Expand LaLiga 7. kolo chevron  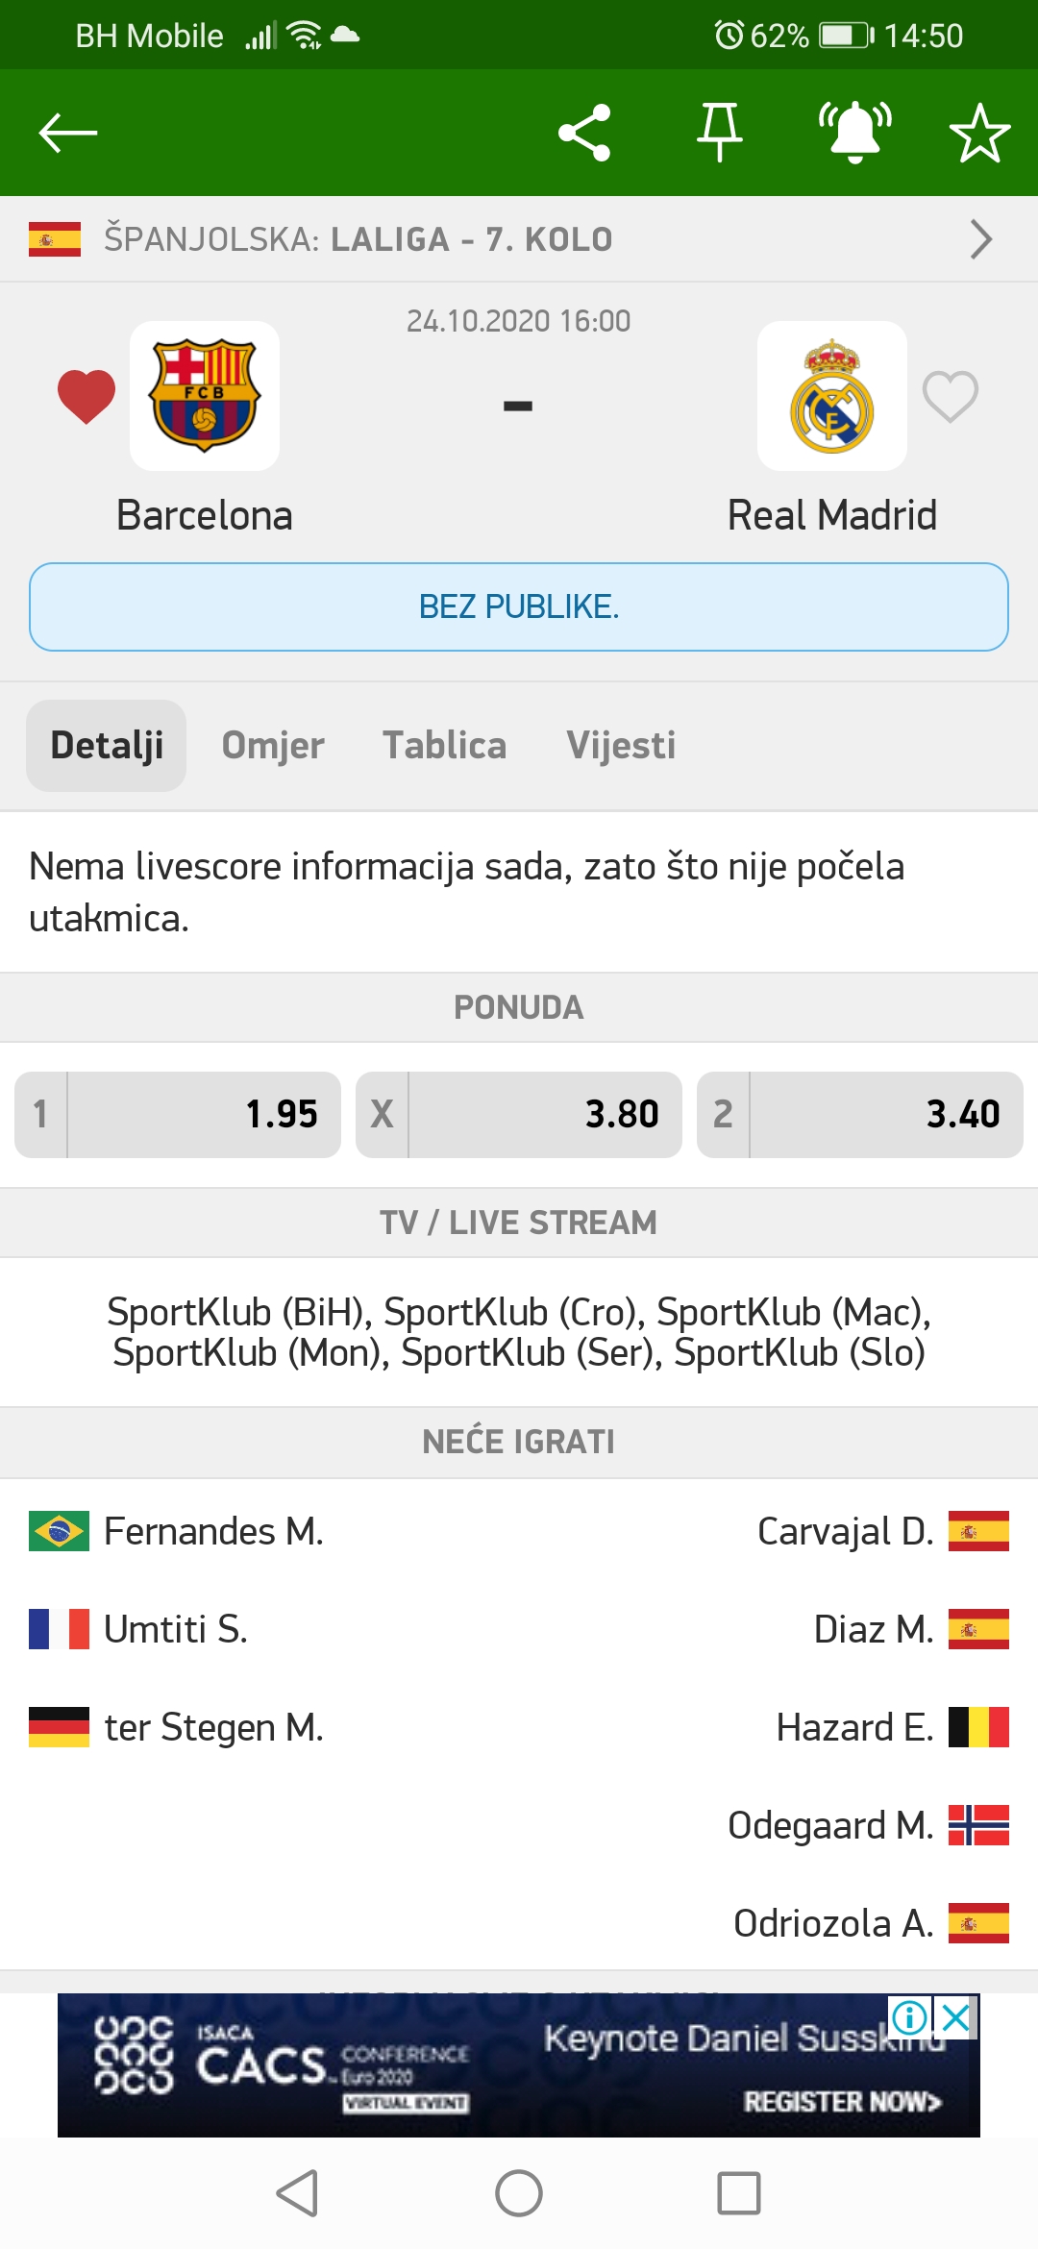(x=980, y=239)
